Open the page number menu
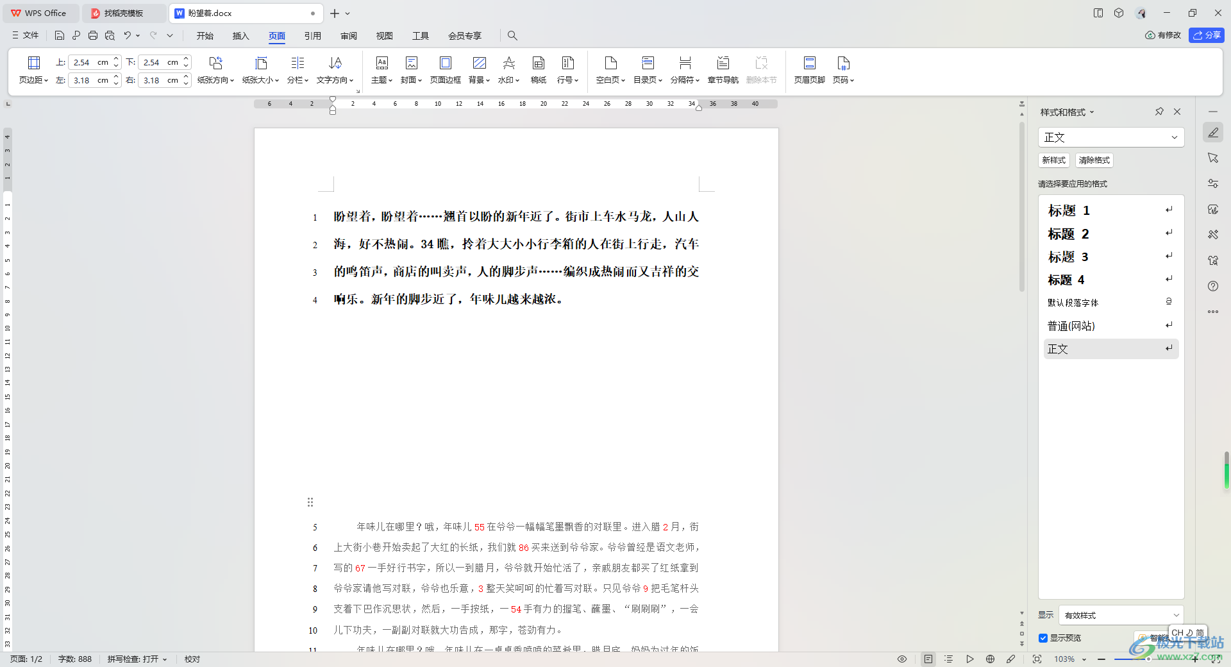Viewport: 1231px width, 667px height. pos(843,70)
